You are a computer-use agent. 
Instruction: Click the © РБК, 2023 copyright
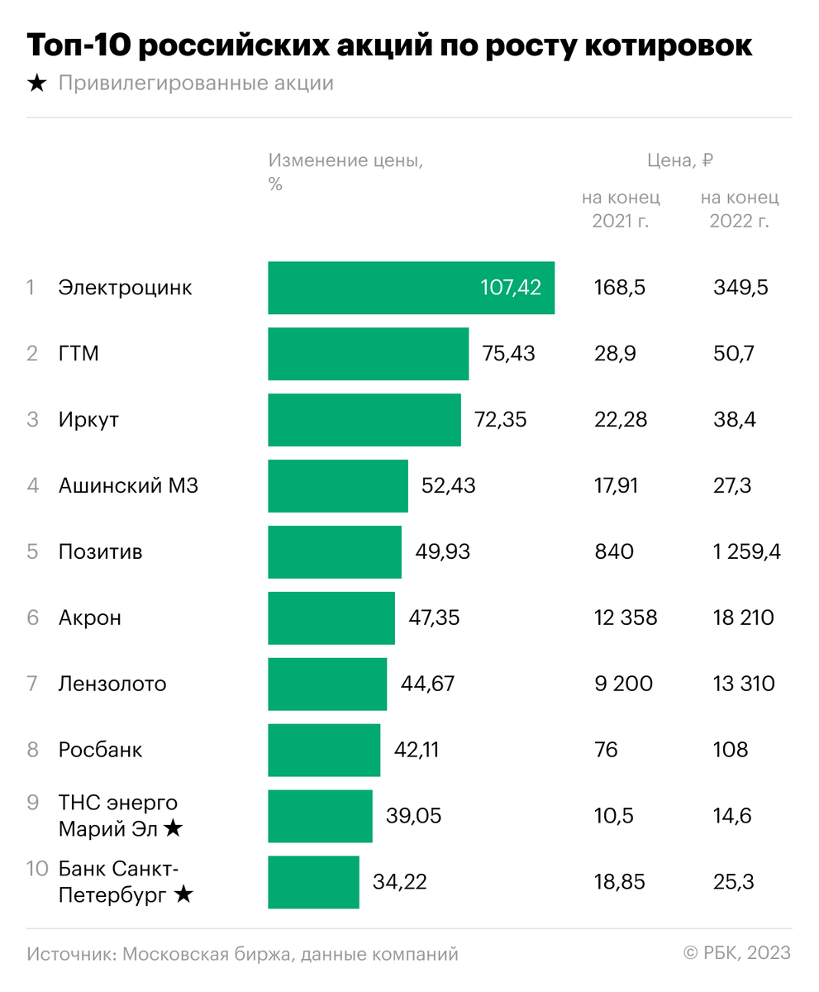point(737,953)
